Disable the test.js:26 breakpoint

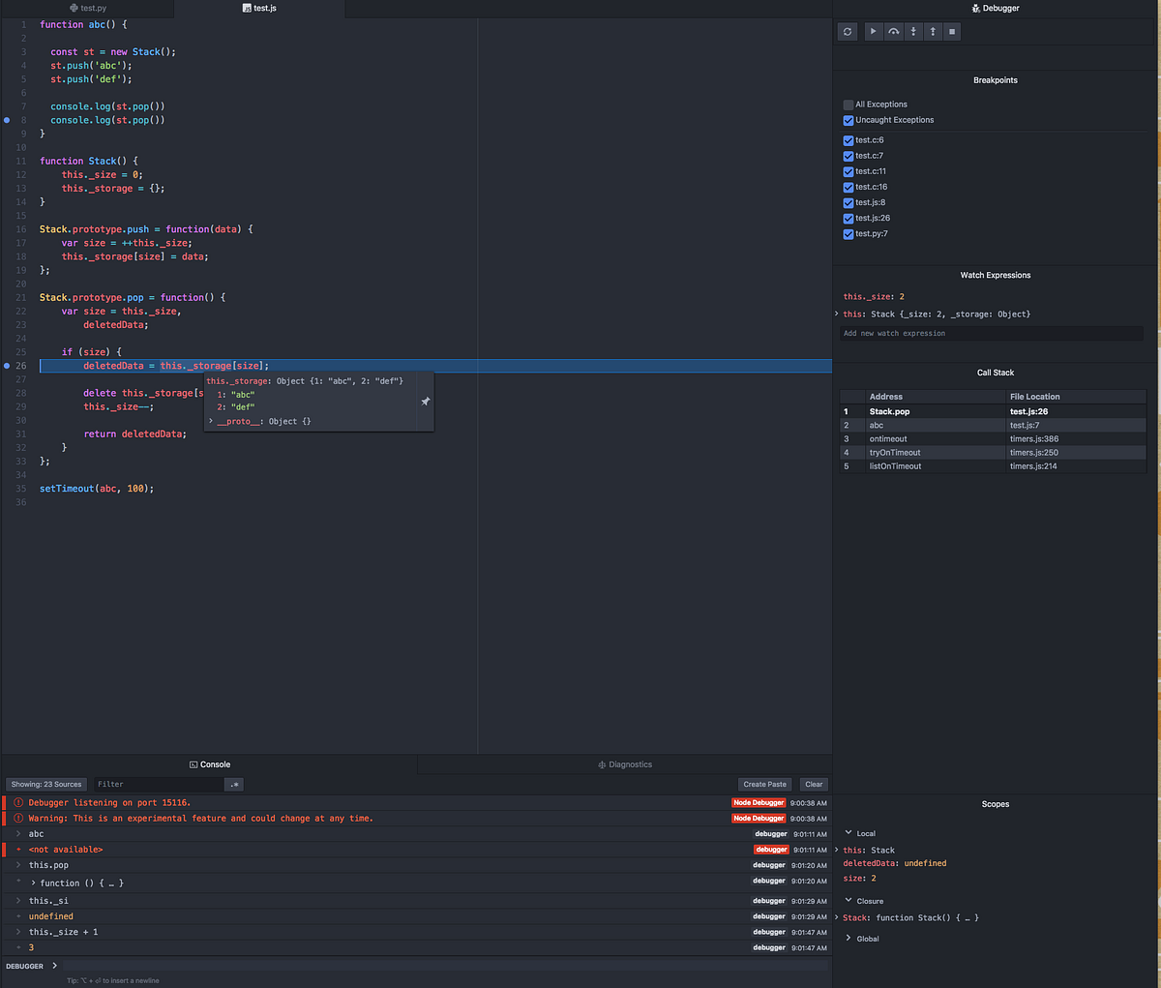click(x=848, y=218)
